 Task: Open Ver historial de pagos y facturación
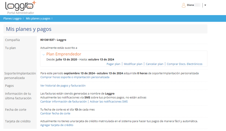[63, 86]
